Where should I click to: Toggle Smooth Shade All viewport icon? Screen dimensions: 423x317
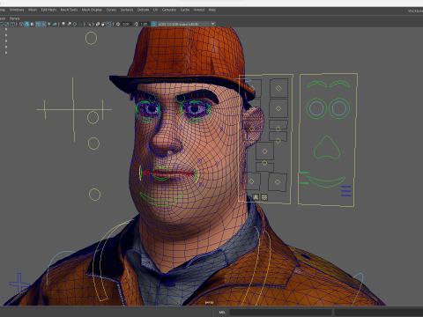(26, 24)
